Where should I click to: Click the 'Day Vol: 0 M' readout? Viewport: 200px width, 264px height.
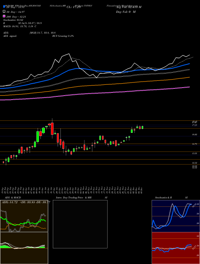126,12
